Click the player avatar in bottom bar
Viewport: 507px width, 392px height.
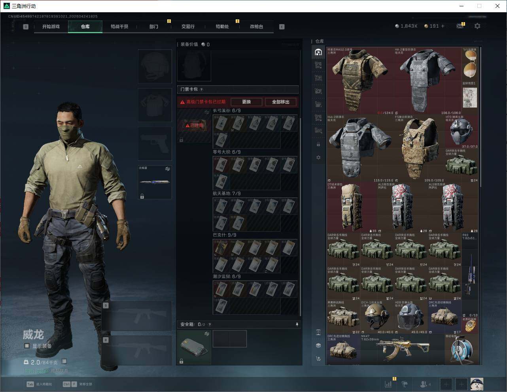(477, 384)
